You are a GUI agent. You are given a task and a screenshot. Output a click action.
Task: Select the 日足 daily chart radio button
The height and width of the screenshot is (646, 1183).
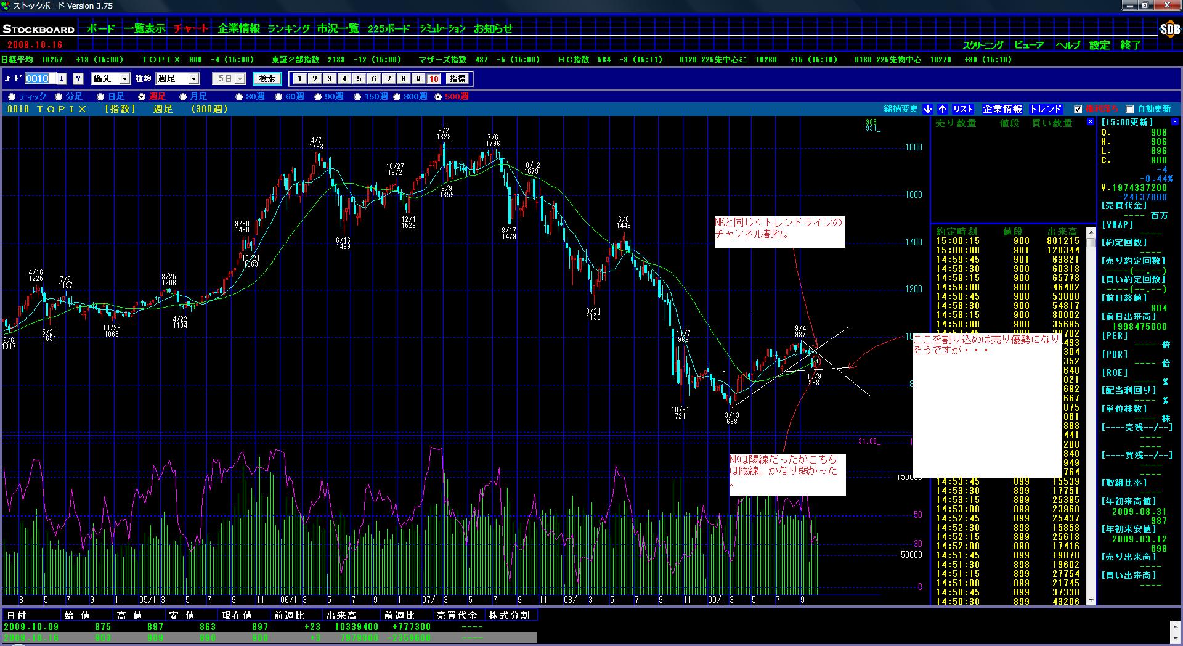[x=100, y=97]
